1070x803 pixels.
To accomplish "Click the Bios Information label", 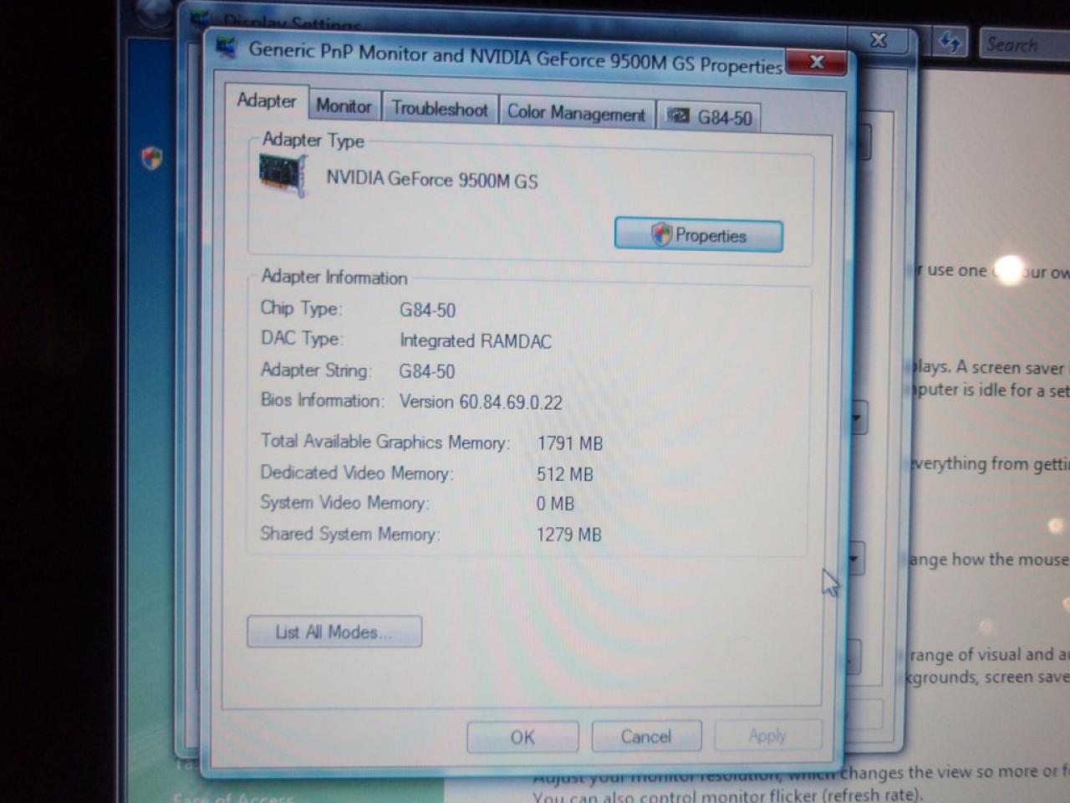I will click(x=322, y=400).
